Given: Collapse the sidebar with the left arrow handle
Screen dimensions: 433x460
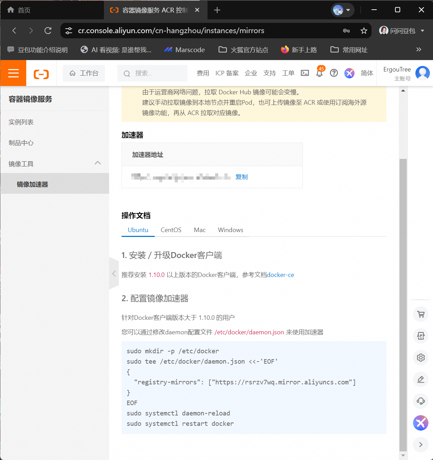Looking at the screenshot, I should click(x=114, y=274).
